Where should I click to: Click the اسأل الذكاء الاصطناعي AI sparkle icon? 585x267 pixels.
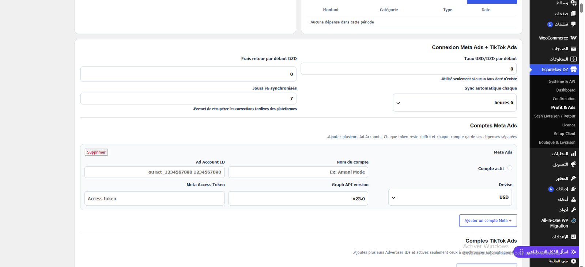click(x=573, y=252)
